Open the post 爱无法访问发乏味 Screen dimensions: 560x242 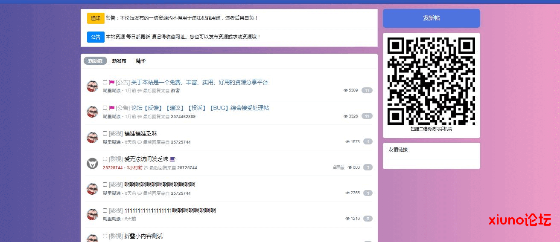point(146,159)
